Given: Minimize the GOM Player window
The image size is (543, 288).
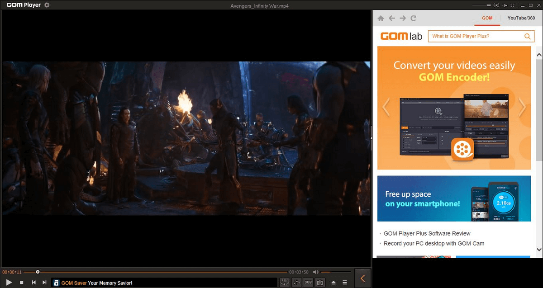Looking at the screenshot, I should pos(522,5).
